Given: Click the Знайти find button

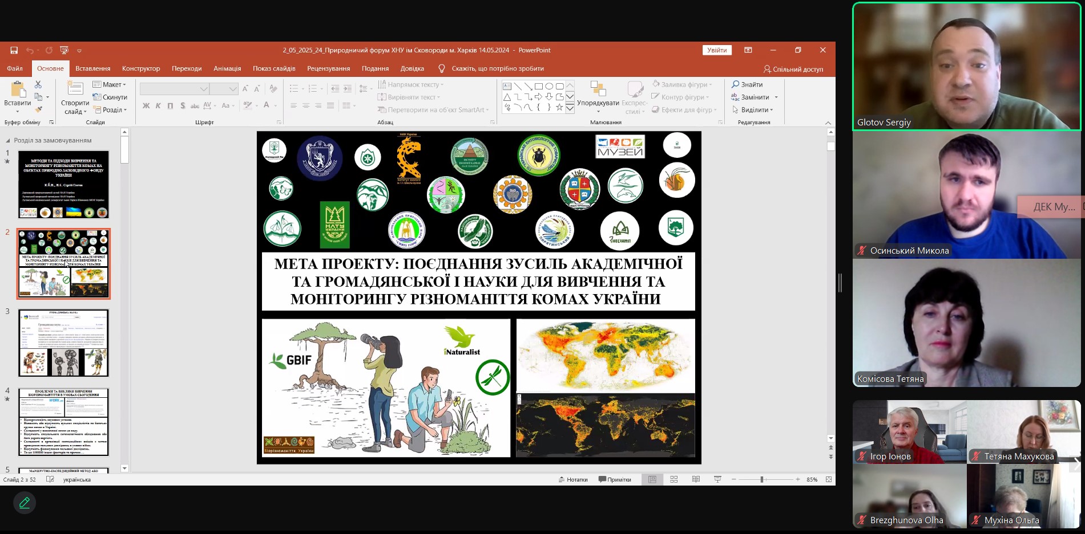Looking at the screenshot, I should click(x=747, y=84).
